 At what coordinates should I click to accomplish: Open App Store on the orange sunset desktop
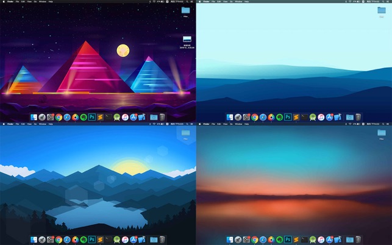pyautogui.click(x=329, y=240)
